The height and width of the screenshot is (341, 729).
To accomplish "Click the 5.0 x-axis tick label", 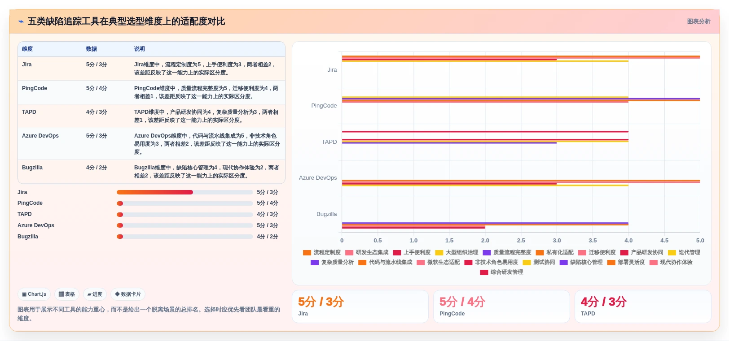I will coord(700,241).
